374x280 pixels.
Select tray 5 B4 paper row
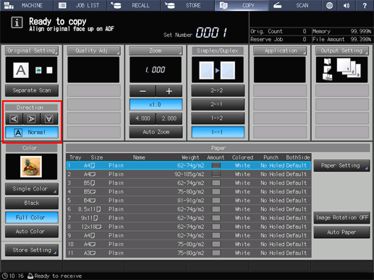(x=189, y=201)
